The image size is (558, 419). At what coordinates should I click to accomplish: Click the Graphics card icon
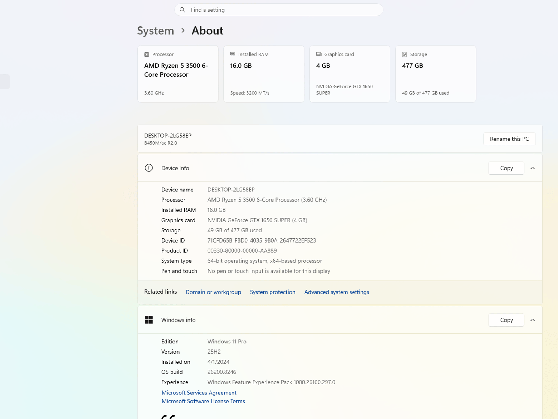coord(319,54)
